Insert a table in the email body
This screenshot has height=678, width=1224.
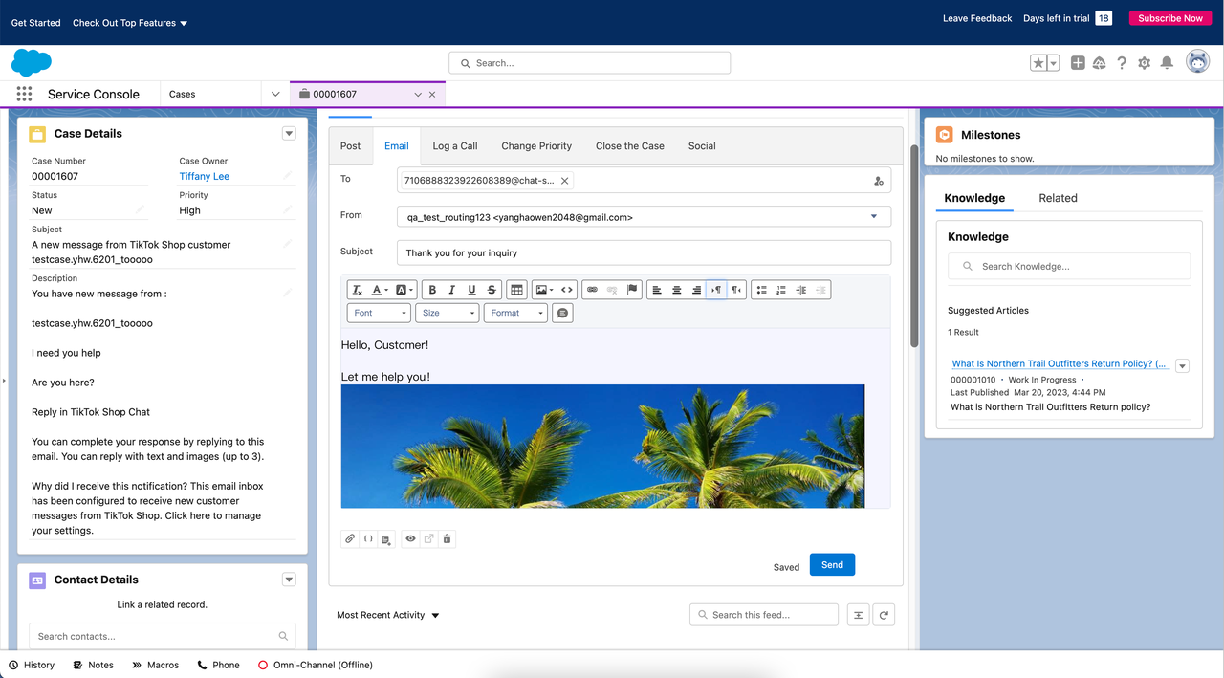click(x=516, y=290)
